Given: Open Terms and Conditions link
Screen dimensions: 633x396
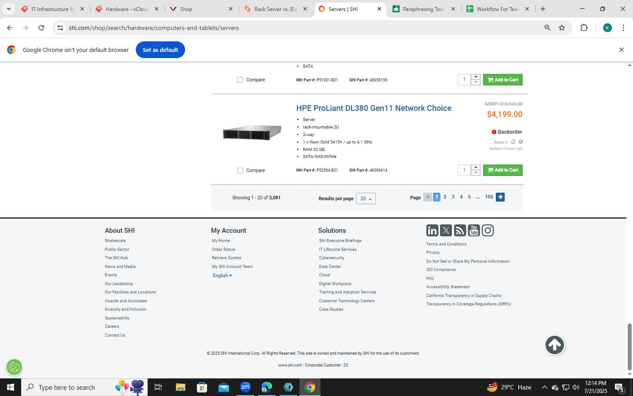Looking at the screenshot, I should 446,244.
